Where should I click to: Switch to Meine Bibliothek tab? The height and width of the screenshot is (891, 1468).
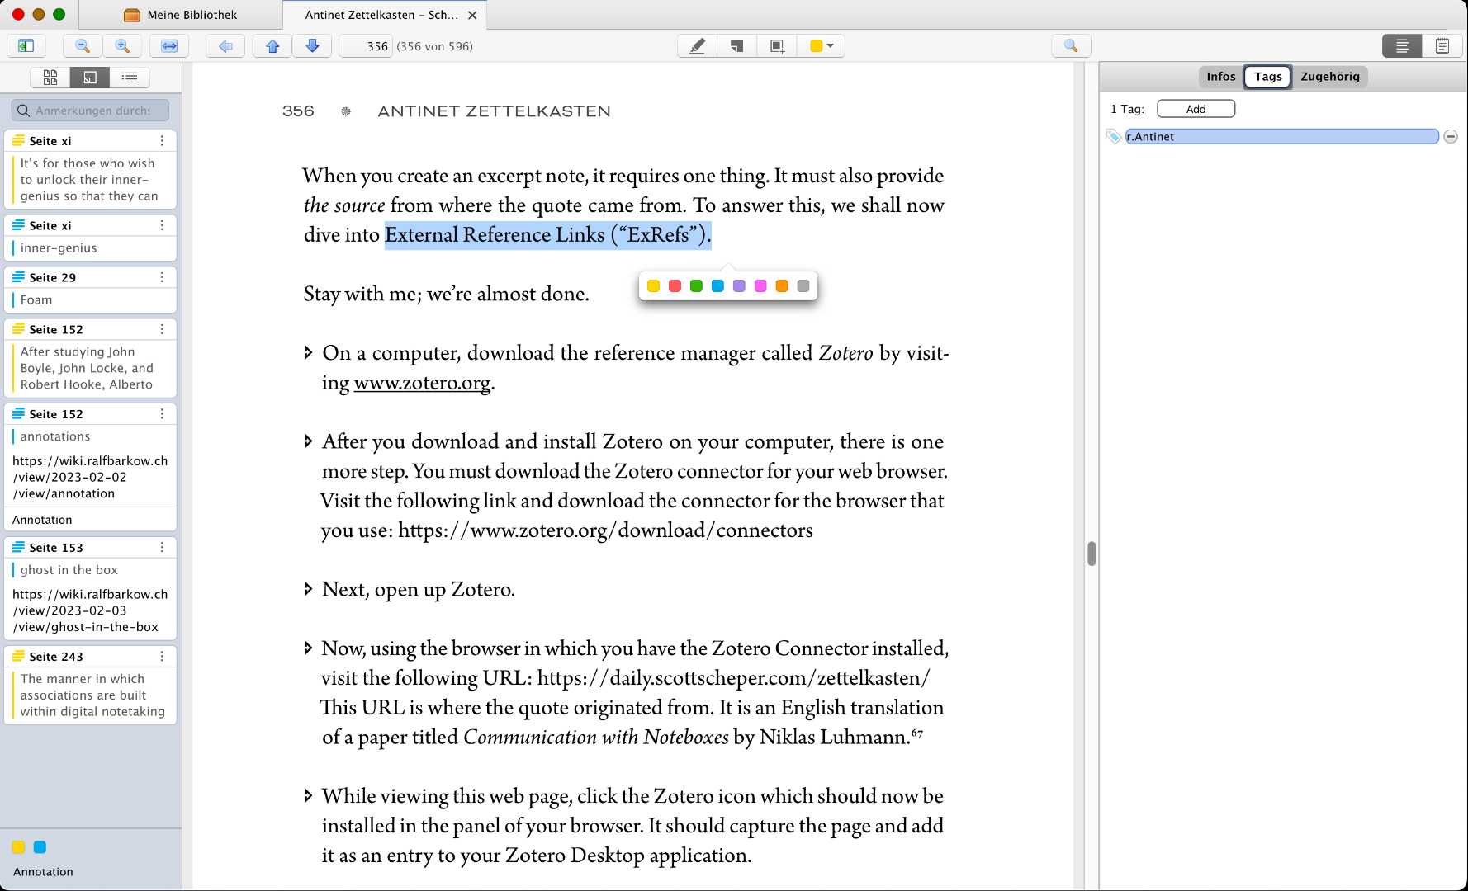pos(180,15)
